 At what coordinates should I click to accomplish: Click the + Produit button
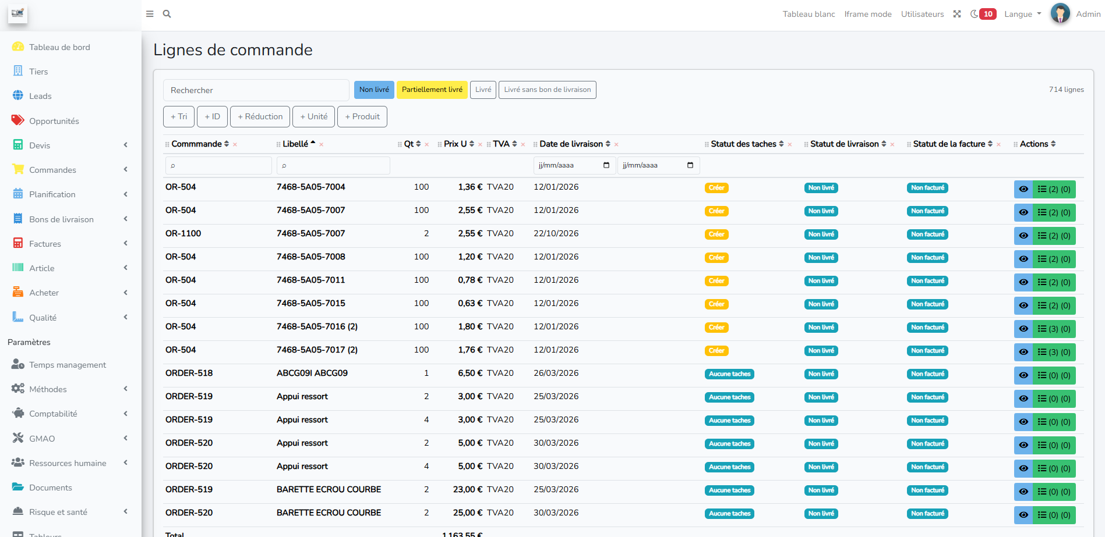pos(362,116)
